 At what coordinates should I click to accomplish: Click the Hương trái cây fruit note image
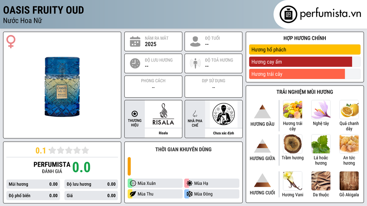[292, 110]
